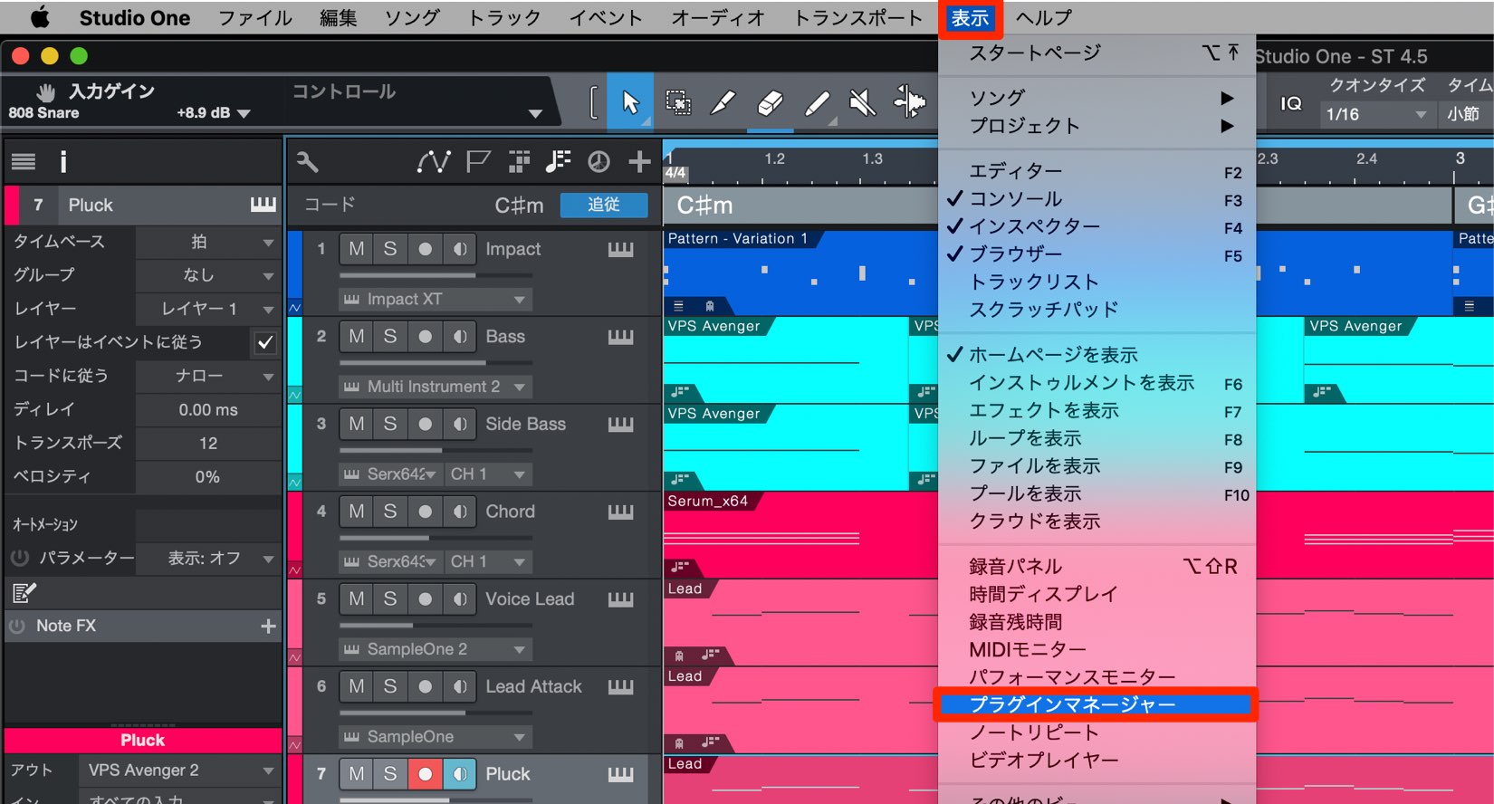Choose プラグインマネージャー from the menu
The height and width of the screenshot is (804, 1494).
1095,704
